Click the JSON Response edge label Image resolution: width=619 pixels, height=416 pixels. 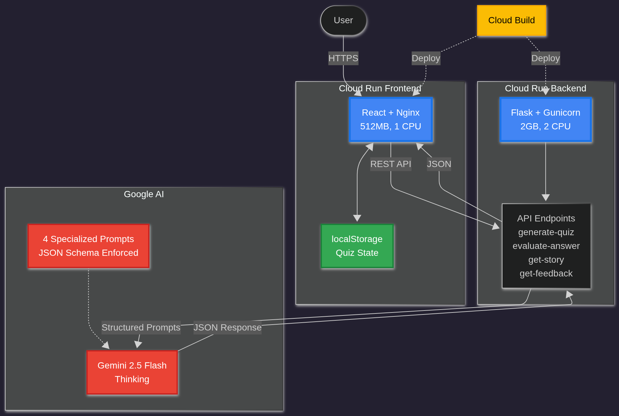pos(227,328)
